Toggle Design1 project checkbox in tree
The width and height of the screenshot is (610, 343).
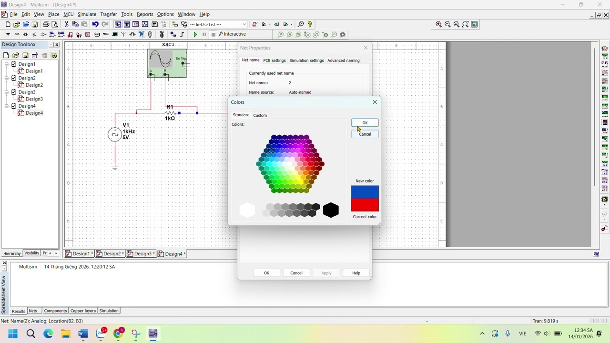point(14,64)
